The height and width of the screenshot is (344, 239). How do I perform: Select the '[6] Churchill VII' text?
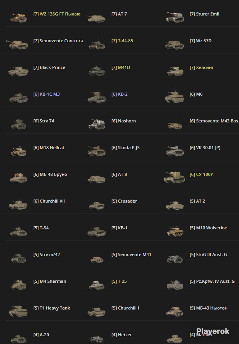pyautogui.click(x=49, y=201)
